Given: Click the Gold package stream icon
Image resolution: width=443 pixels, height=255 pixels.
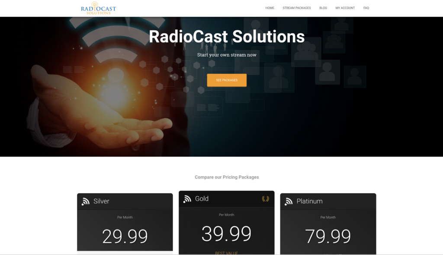Looking at the screenshot, I should [x=187, y=199].
